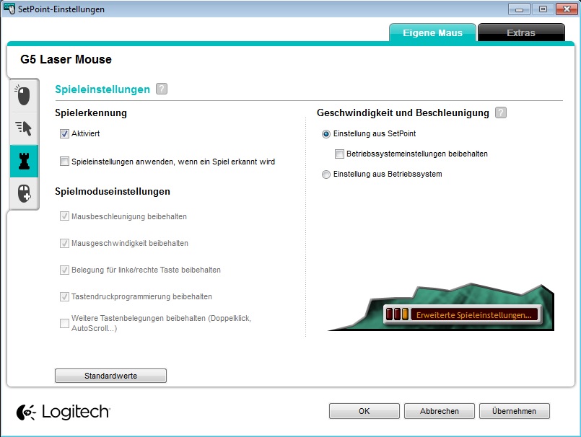The image size is (581, 437).
Task: Apply changes with Übernehmen
Action: (515, 411)
